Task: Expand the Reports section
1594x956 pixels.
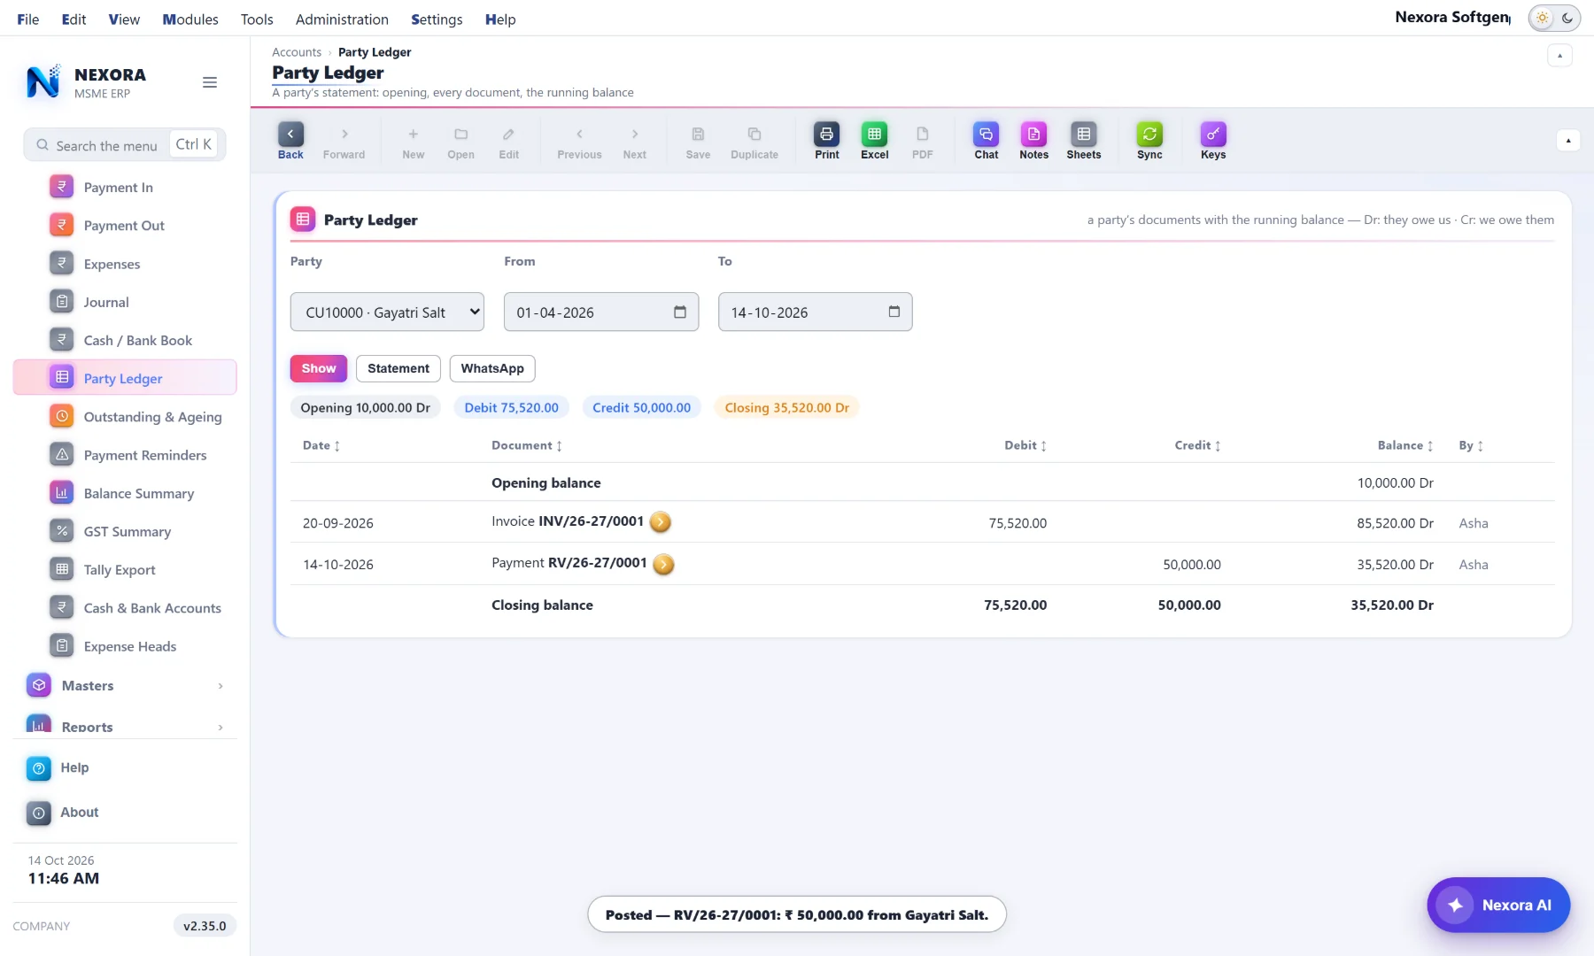Action: (125, 726)
